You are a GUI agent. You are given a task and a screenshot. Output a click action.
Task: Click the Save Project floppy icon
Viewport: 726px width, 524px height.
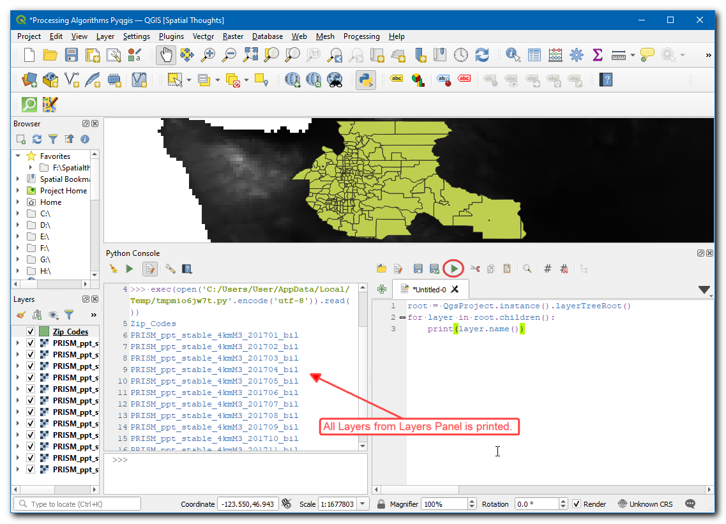[72, 56]
